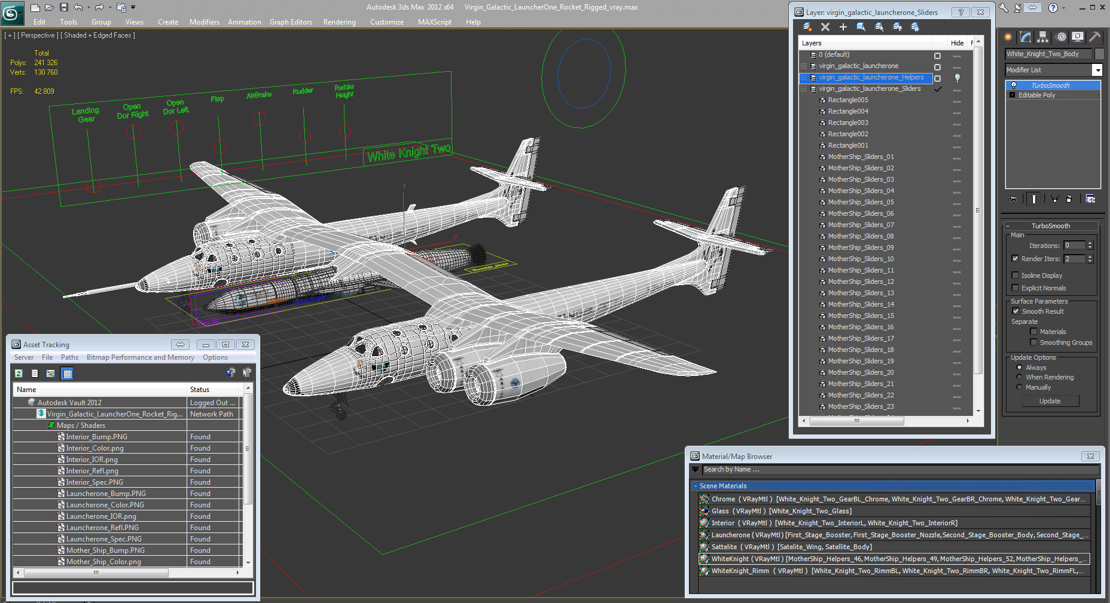
Task: Open the Modifiers menu
Action: pos(205,22)
